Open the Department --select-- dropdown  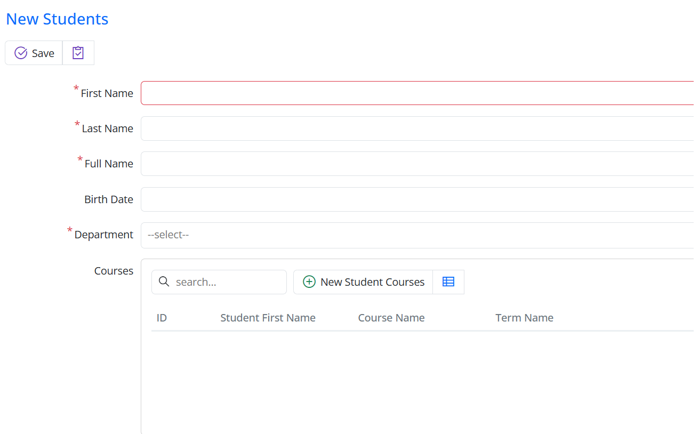[320, 235]
